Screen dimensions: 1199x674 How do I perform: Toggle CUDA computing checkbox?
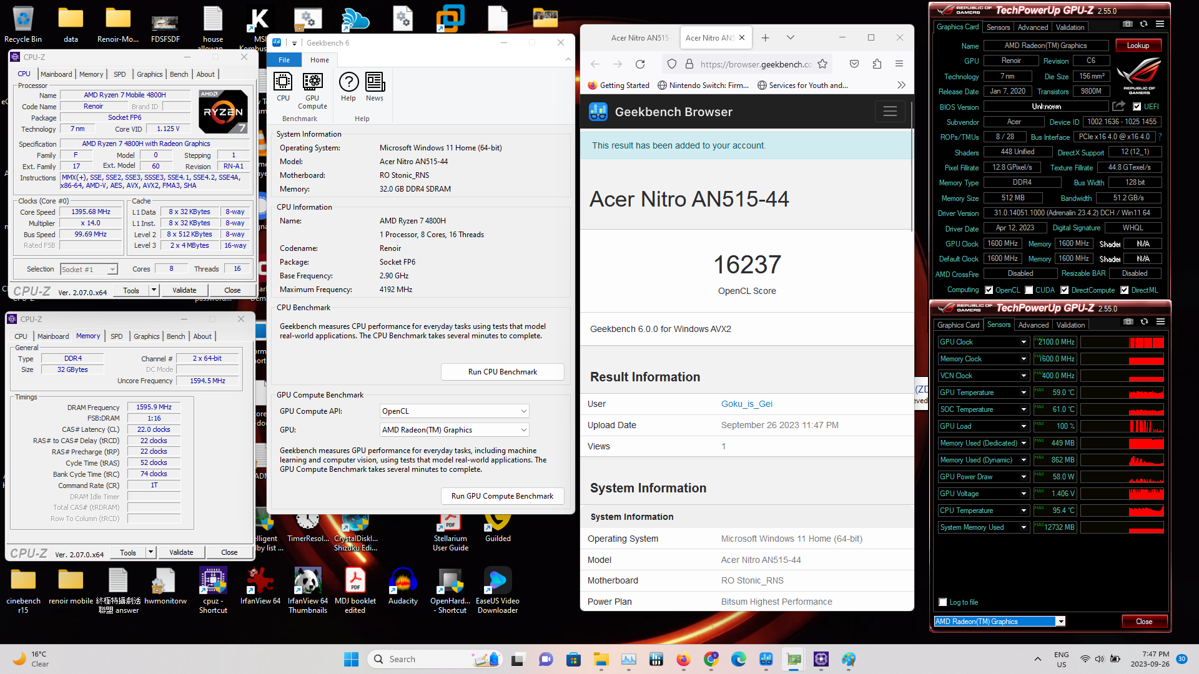point(1028,290)
